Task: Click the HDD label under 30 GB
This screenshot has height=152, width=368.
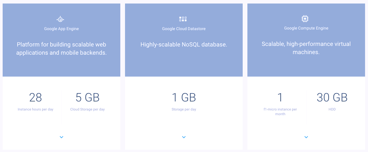Action: coord(332,110)
